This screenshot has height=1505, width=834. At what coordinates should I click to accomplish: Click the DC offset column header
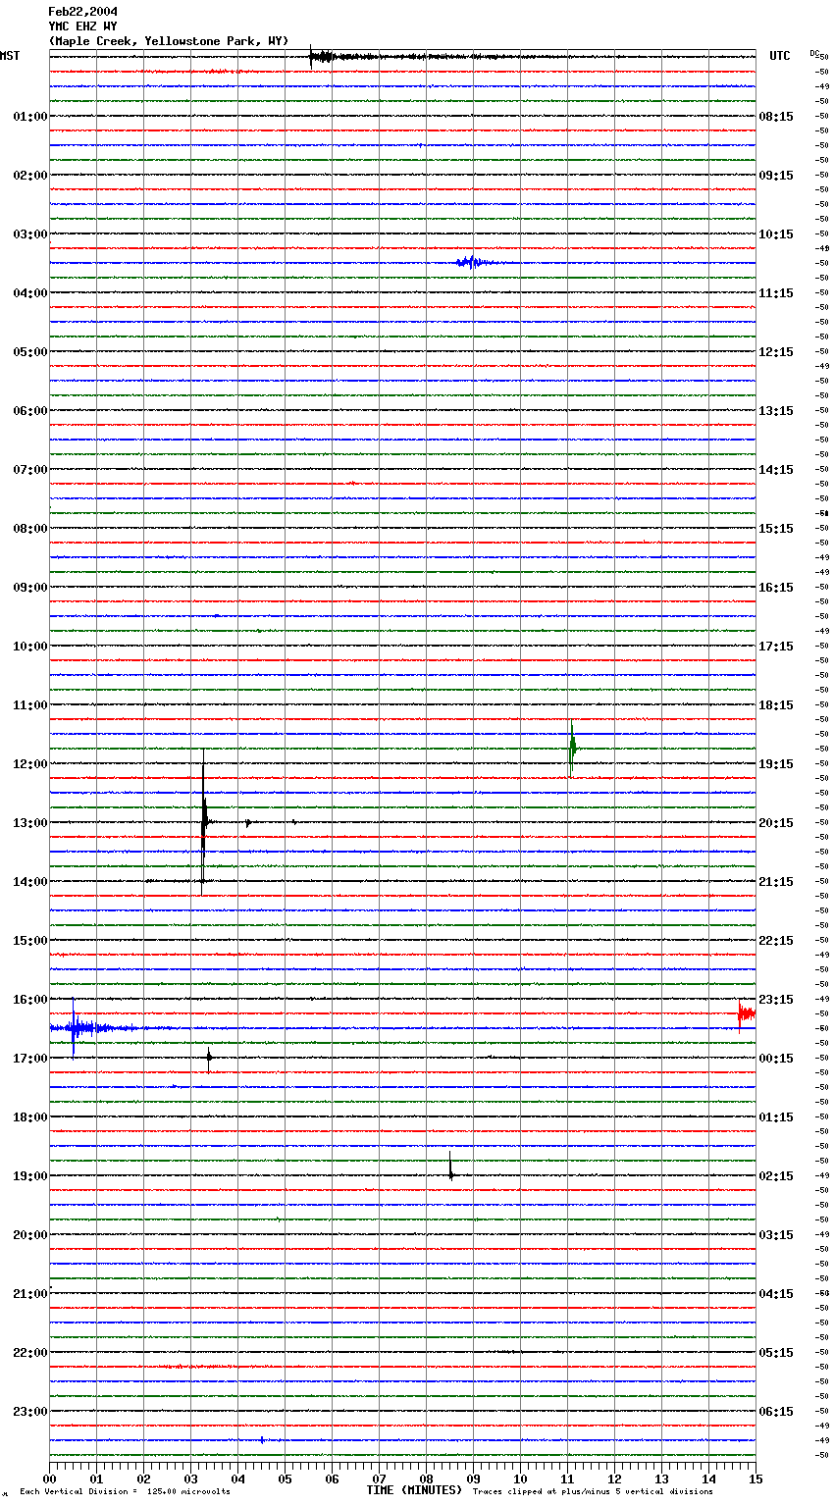point(813,53)
